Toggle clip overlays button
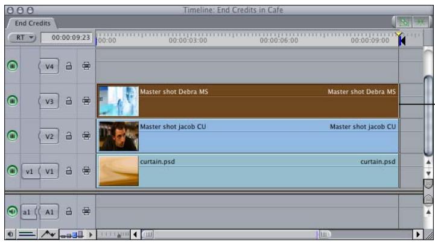435x242 pixels. [48, 235]
